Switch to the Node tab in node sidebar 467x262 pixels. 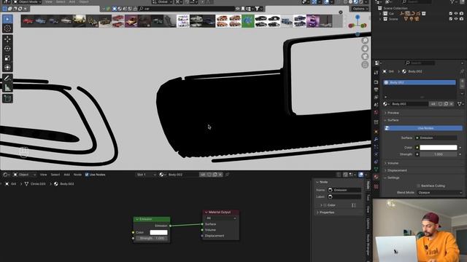click(x=368, y=185)
